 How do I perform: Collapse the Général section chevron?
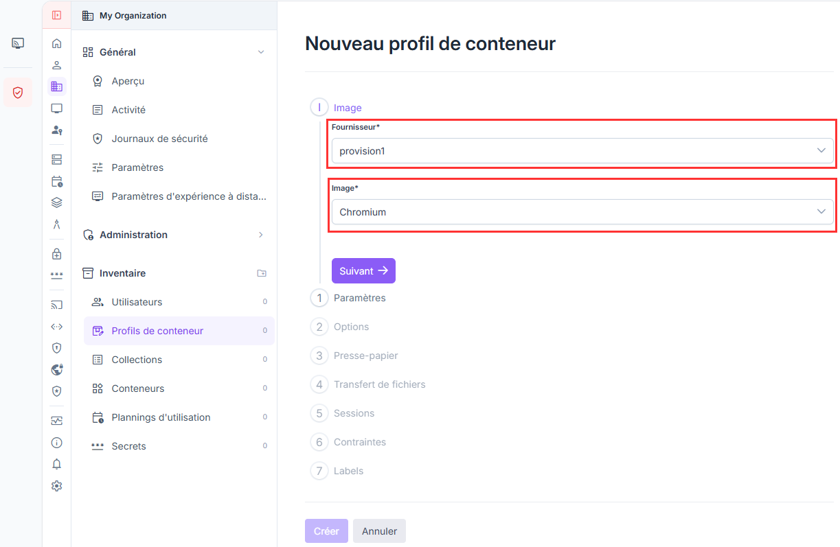pyautogui.click(x=261, y=52)
